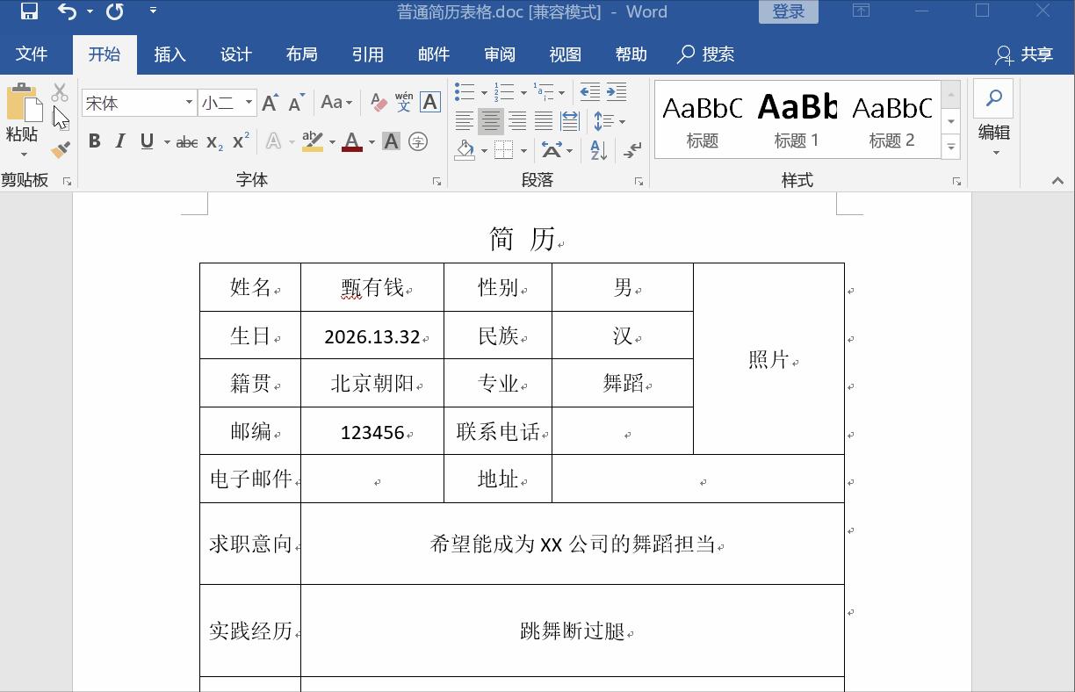Screen dimensions: 1075x692
Task: Click the strikethrough formatting icon
Action: (x=185, y=141)
